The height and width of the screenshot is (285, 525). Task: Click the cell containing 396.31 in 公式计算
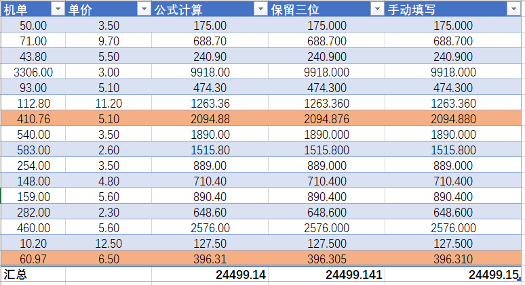(210, 259)
